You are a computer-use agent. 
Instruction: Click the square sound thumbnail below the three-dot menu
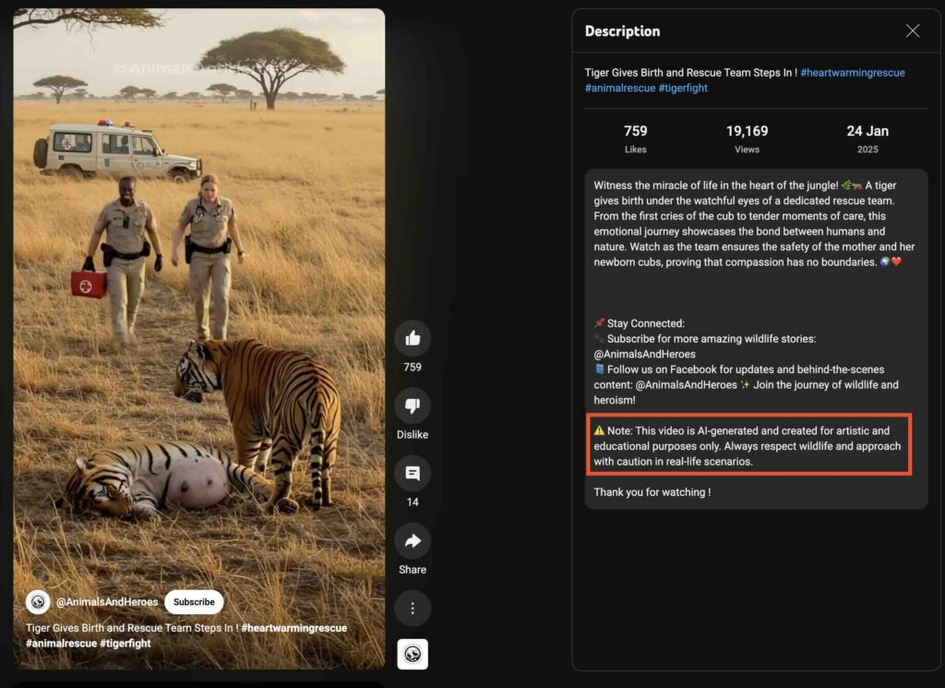[413, 654]
